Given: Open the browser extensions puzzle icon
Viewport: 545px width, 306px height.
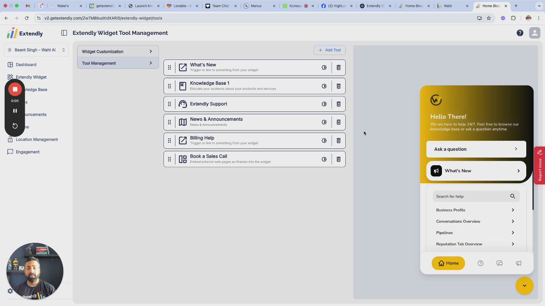Looking at the screenshot, I should tap(513, 18).
